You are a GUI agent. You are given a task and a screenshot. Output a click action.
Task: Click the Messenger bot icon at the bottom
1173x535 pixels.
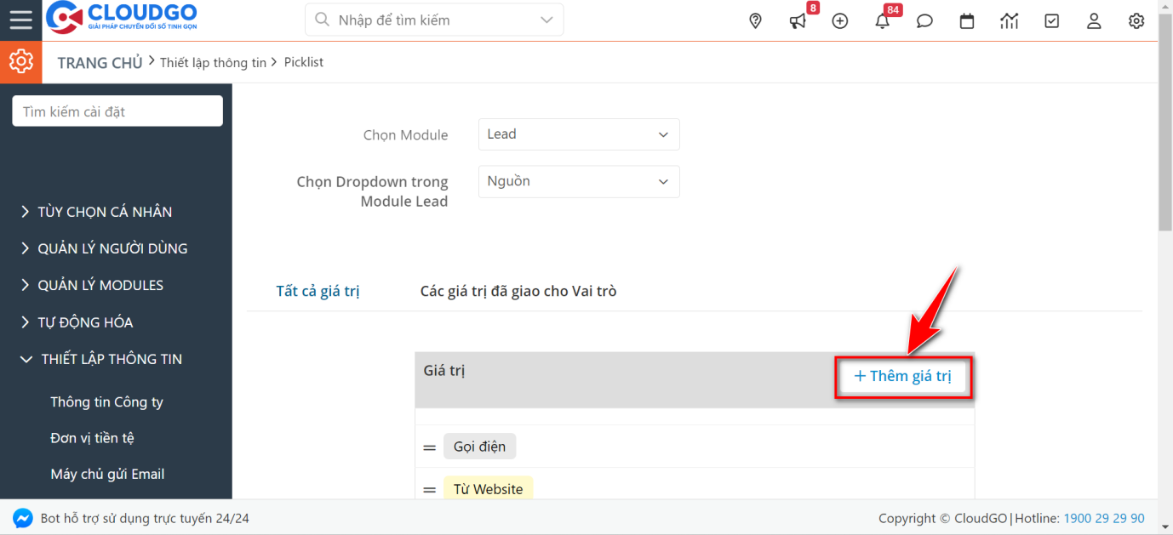(23, 517)
